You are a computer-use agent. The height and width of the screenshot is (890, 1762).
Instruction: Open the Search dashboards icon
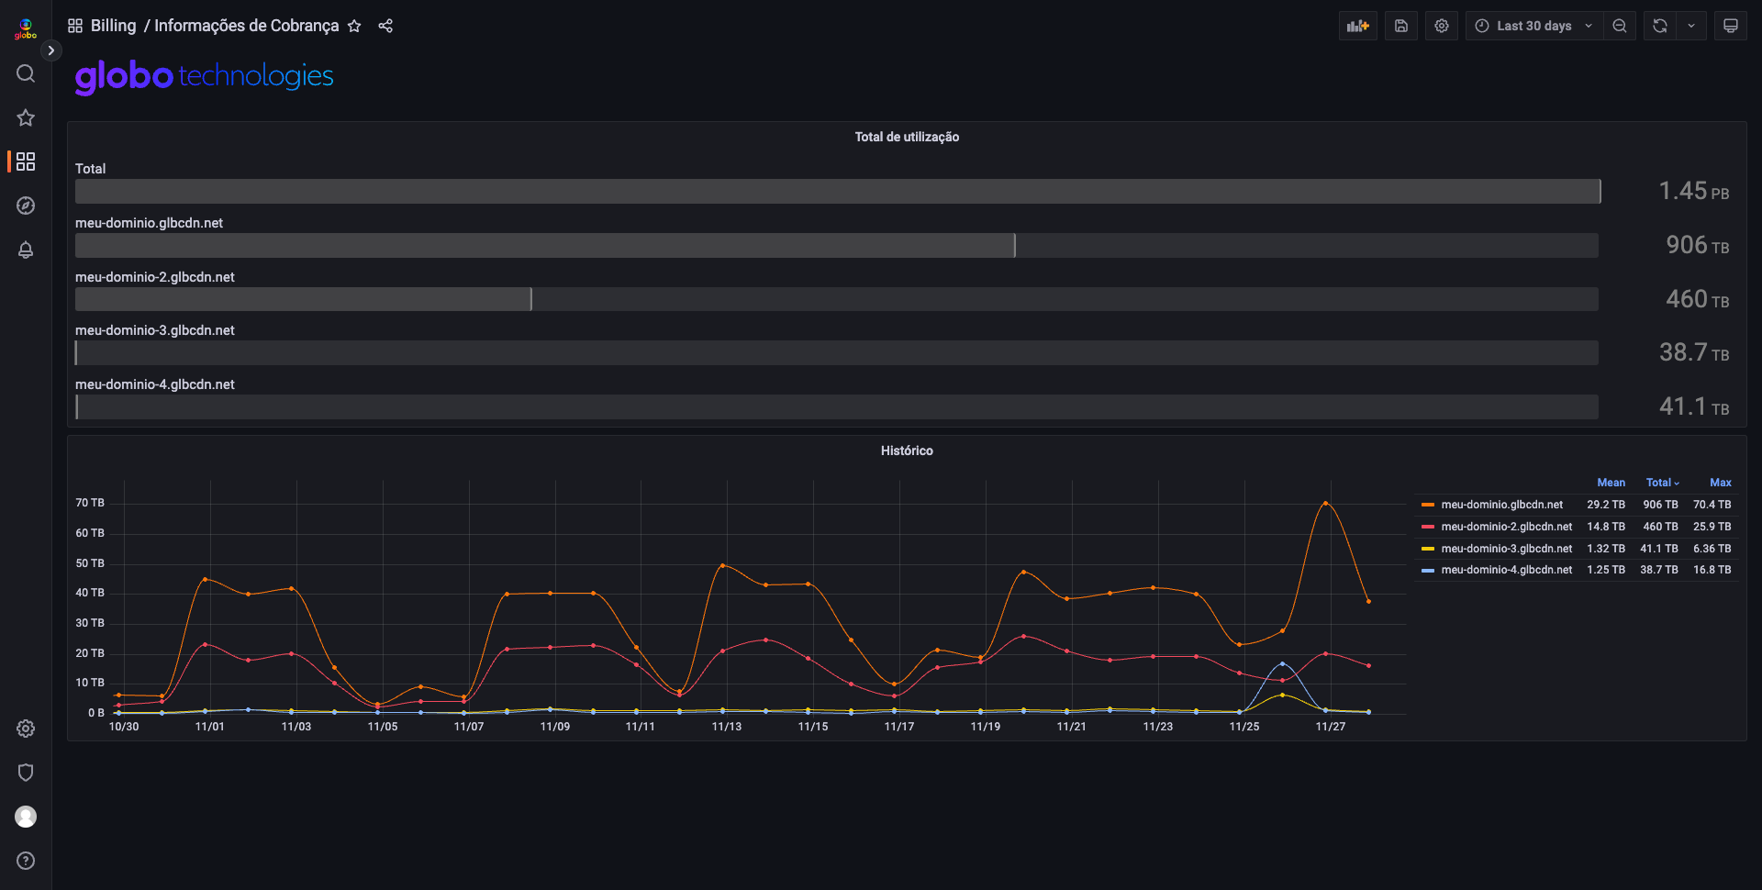26,73
